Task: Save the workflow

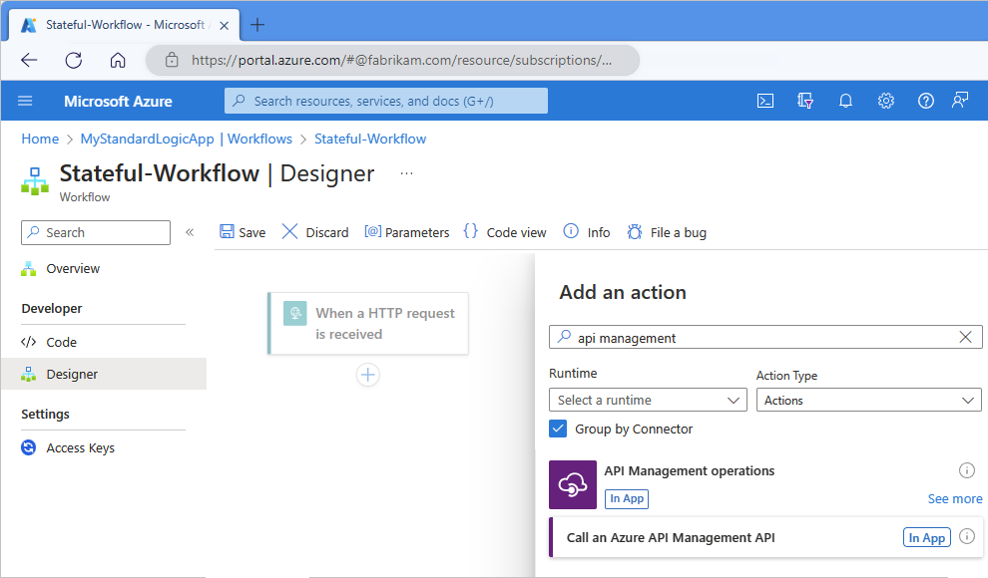Action: click(243, 232)
